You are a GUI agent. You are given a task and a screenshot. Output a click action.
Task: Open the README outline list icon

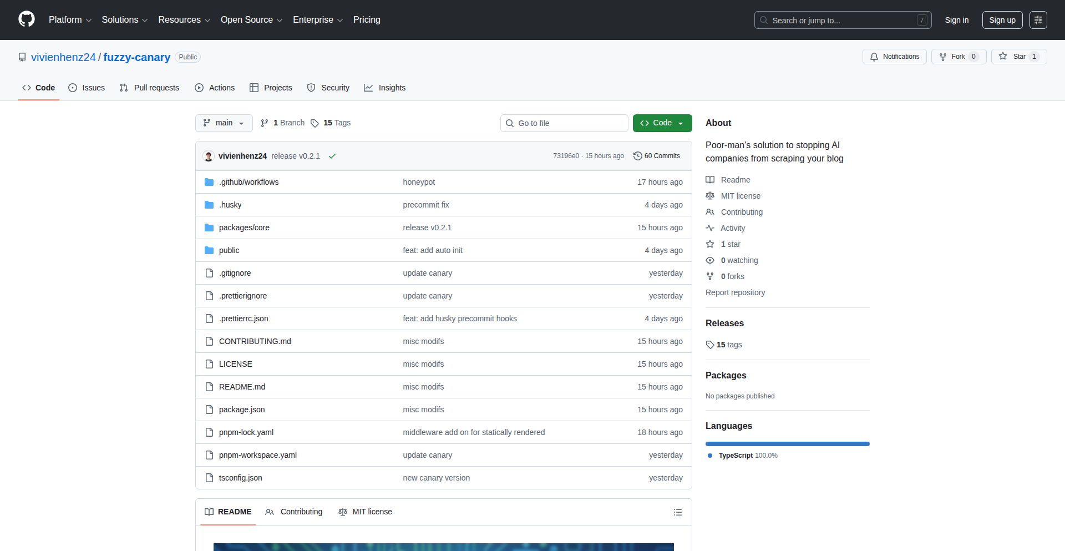point(677,512)
